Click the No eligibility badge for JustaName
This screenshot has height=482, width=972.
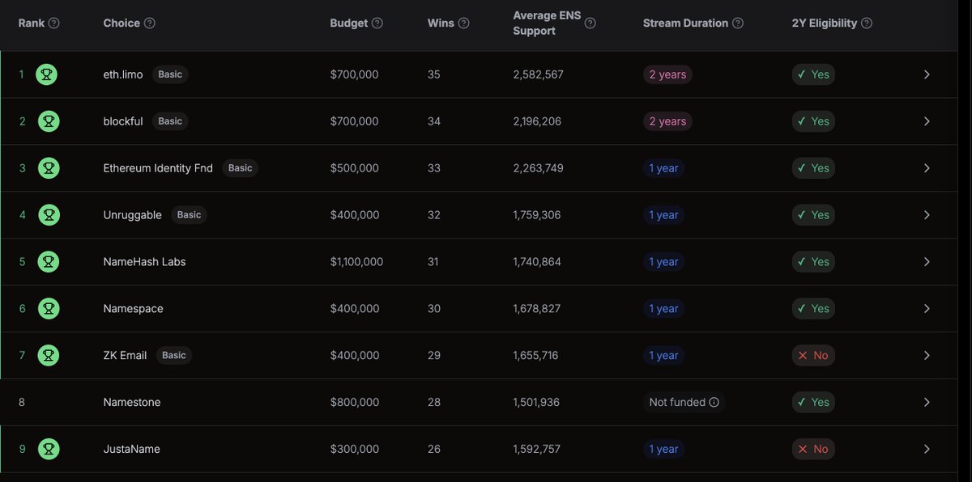pyautogui.click(x=813, y=449)
